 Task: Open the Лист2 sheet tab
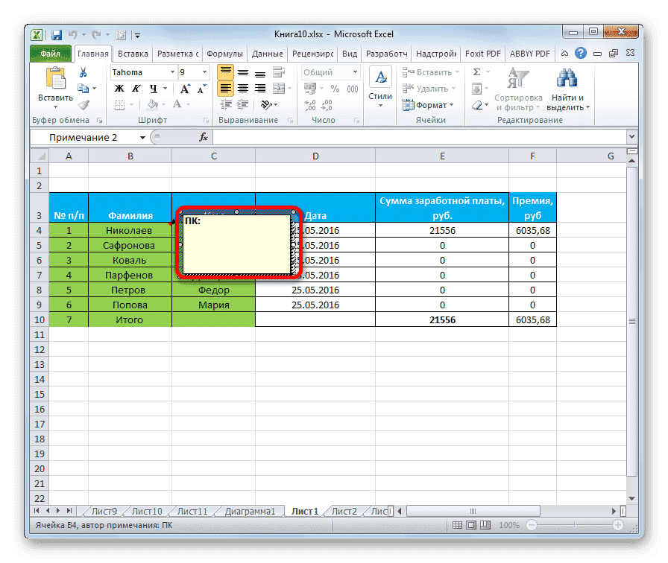tap(344, 511)
